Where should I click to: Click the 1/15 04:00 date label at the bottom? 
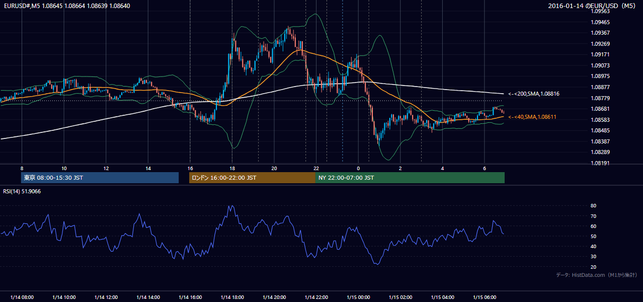[442, 297]
